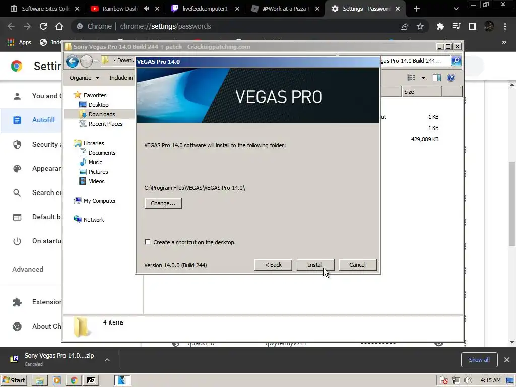Open the Organize dropdown menu
Image resolution: width=516 pixels, height=387 pixels.
(x=84, y=78)
